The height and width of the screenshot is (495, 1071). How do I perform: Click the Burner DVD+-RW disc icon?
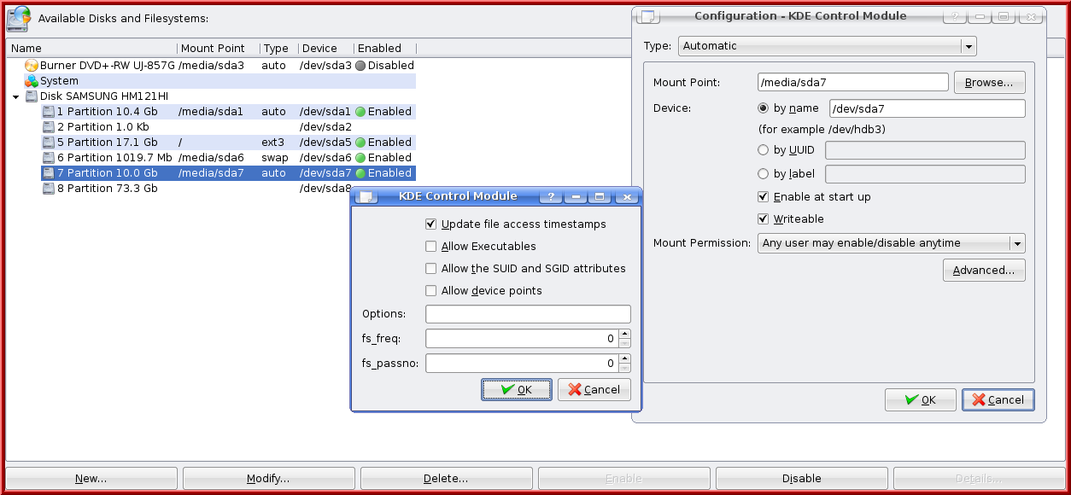coord(32,66)
